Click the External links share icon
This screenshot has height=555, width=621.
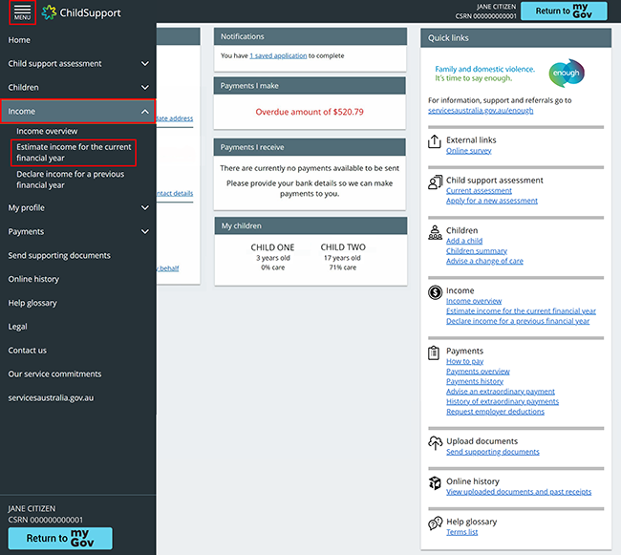pyautogui.click(x=436, y=142)
